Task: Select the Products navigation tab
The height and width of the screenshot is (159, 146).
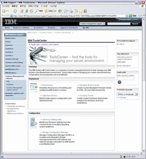Action: [x=51, y=28]
